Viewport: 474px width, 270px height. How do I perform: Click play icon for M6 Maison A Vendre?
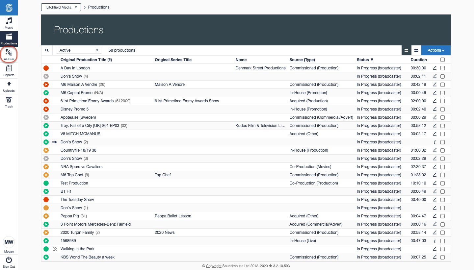pyautogui.click(x=46, y=85)
